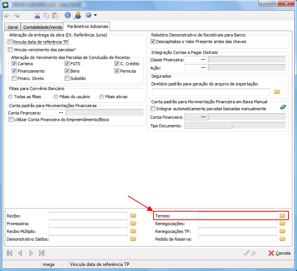297x271 pixels.
Task: Click the Promissória input field
Action: click(x=88, y=223)
